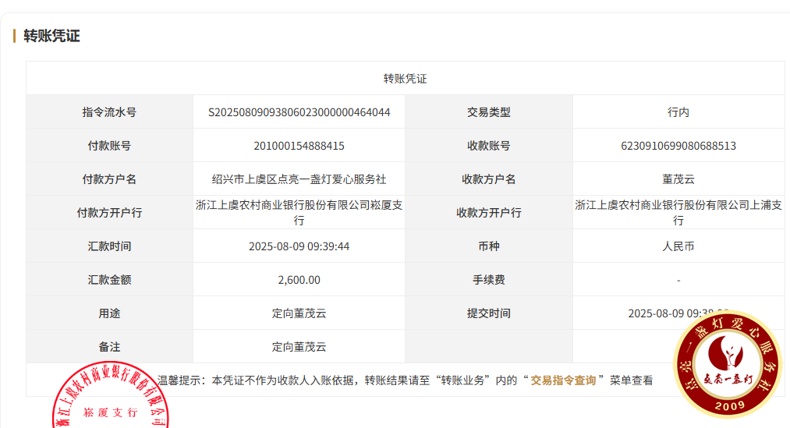Select payee name 董茂云 in 收款方户名 row
The image size is (790, 428).
click(678, 179)
